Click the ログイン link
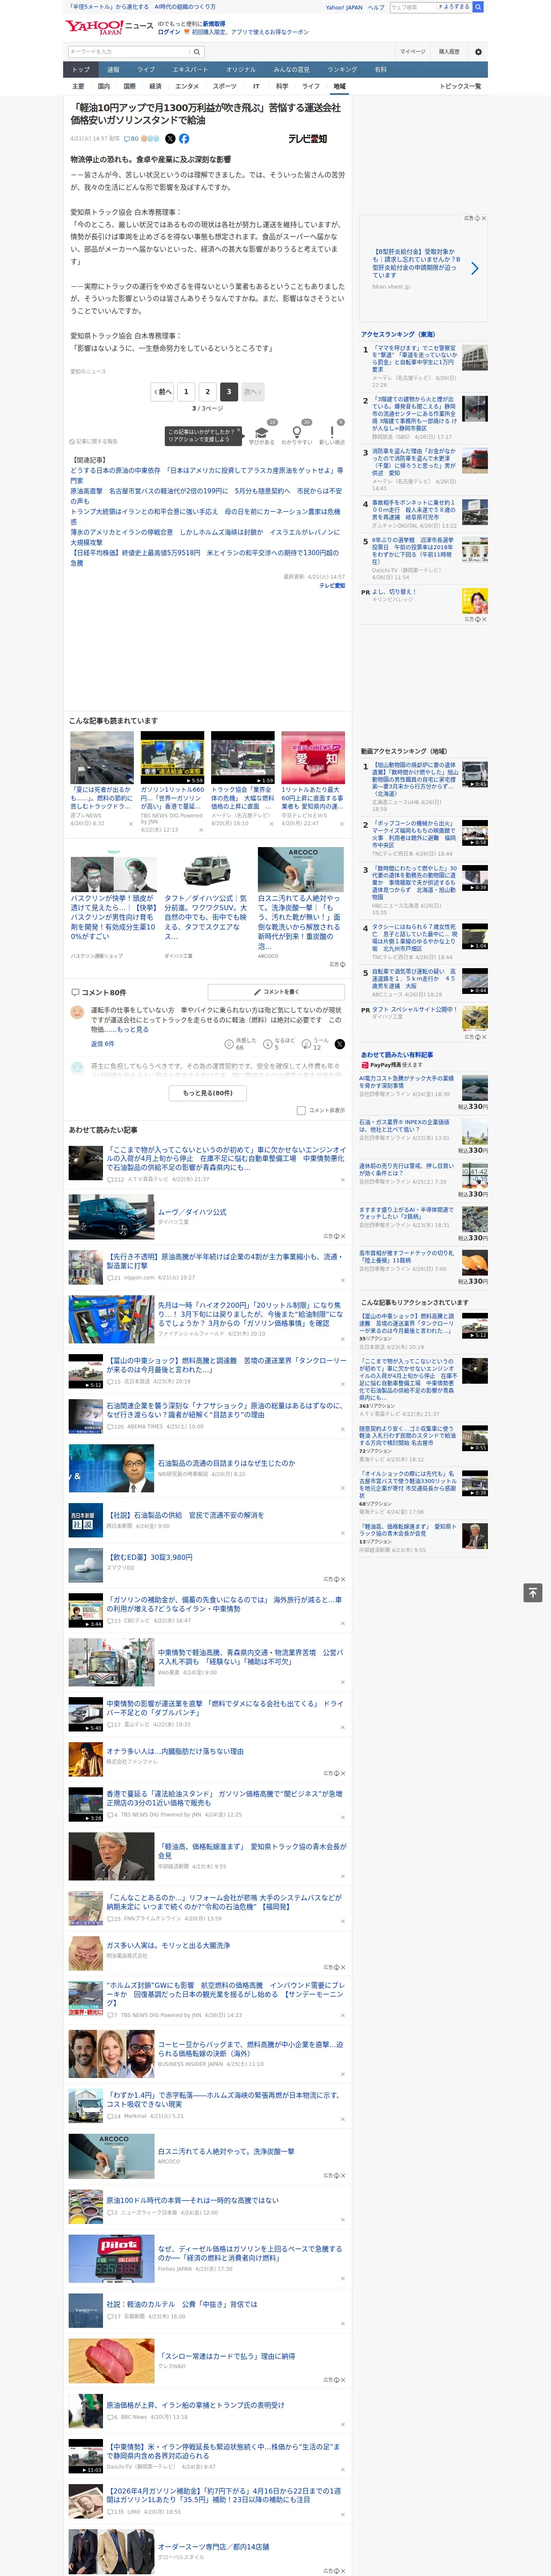 [169, 32]
